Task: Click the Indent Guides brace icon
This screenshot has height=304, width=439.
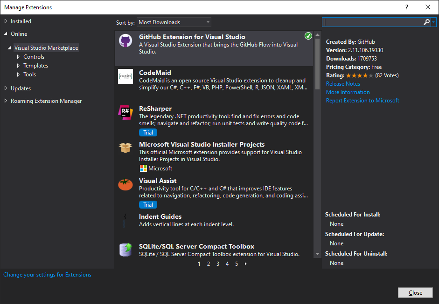Action: coord(125,220)
